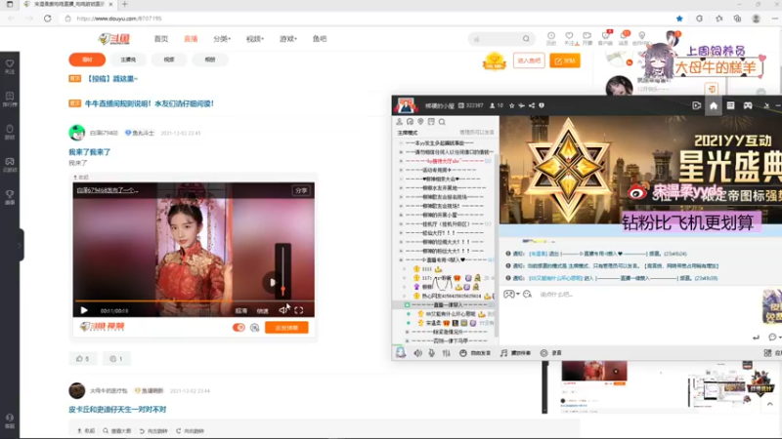This screenshot has width=782, height=439.
Task: Play the video with bottom-left play button
Action: coord(84,310)
